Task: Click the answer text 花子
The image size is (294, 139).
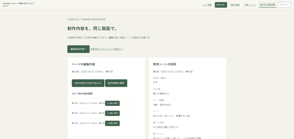Action: tap(155, 82)
